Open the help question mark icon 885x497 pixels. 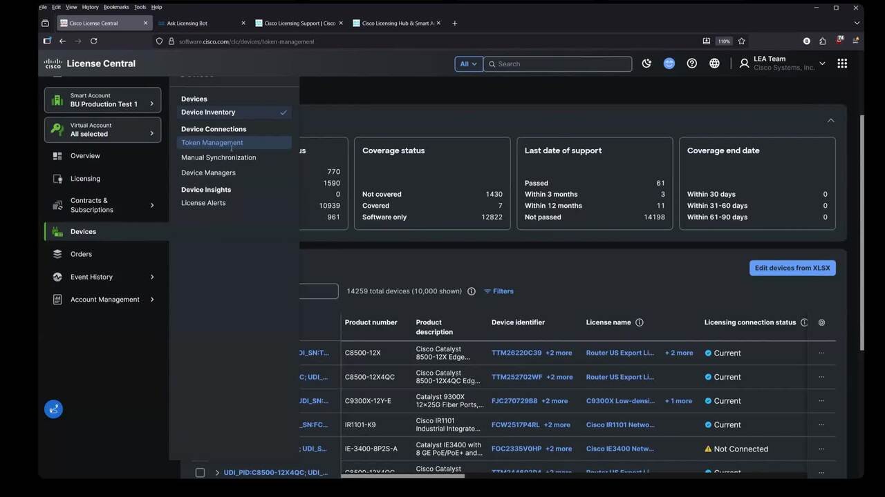(691, 64)
